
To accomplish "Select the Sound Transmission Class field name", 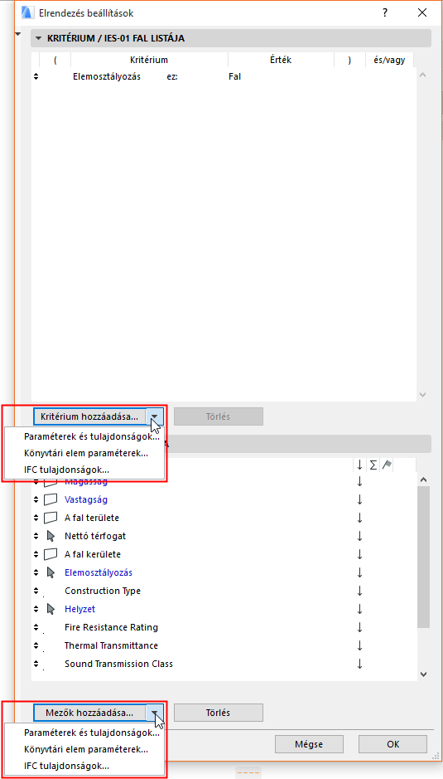I will (x=118, y=664).
